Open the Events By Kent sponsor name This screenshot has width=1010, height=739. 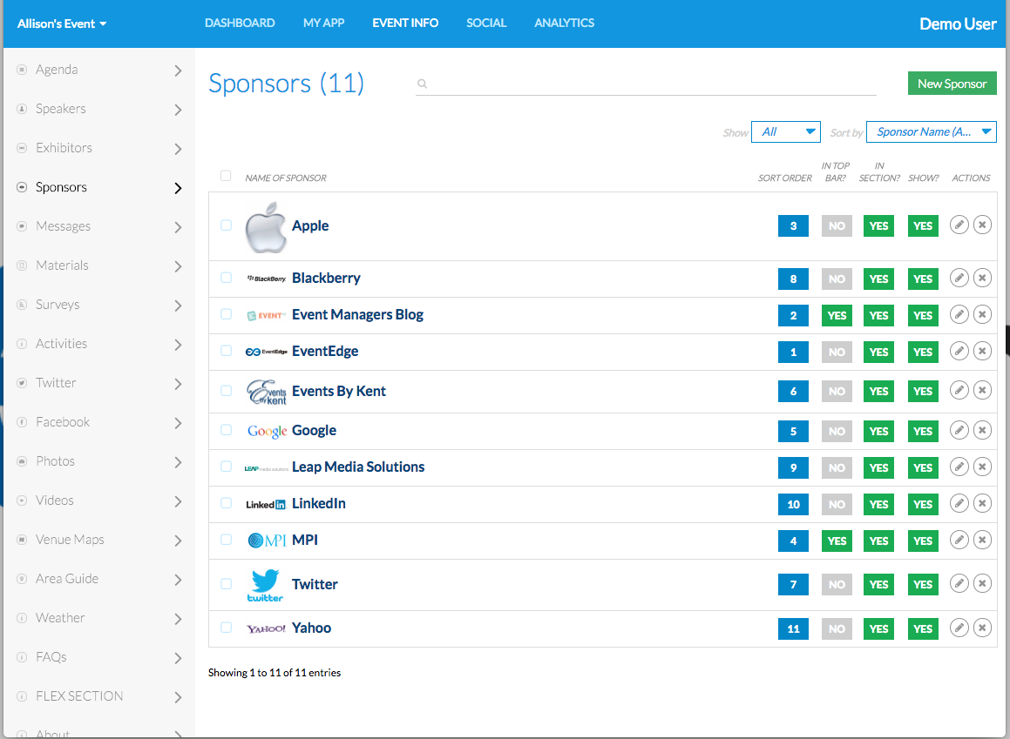tap(339, 391)
